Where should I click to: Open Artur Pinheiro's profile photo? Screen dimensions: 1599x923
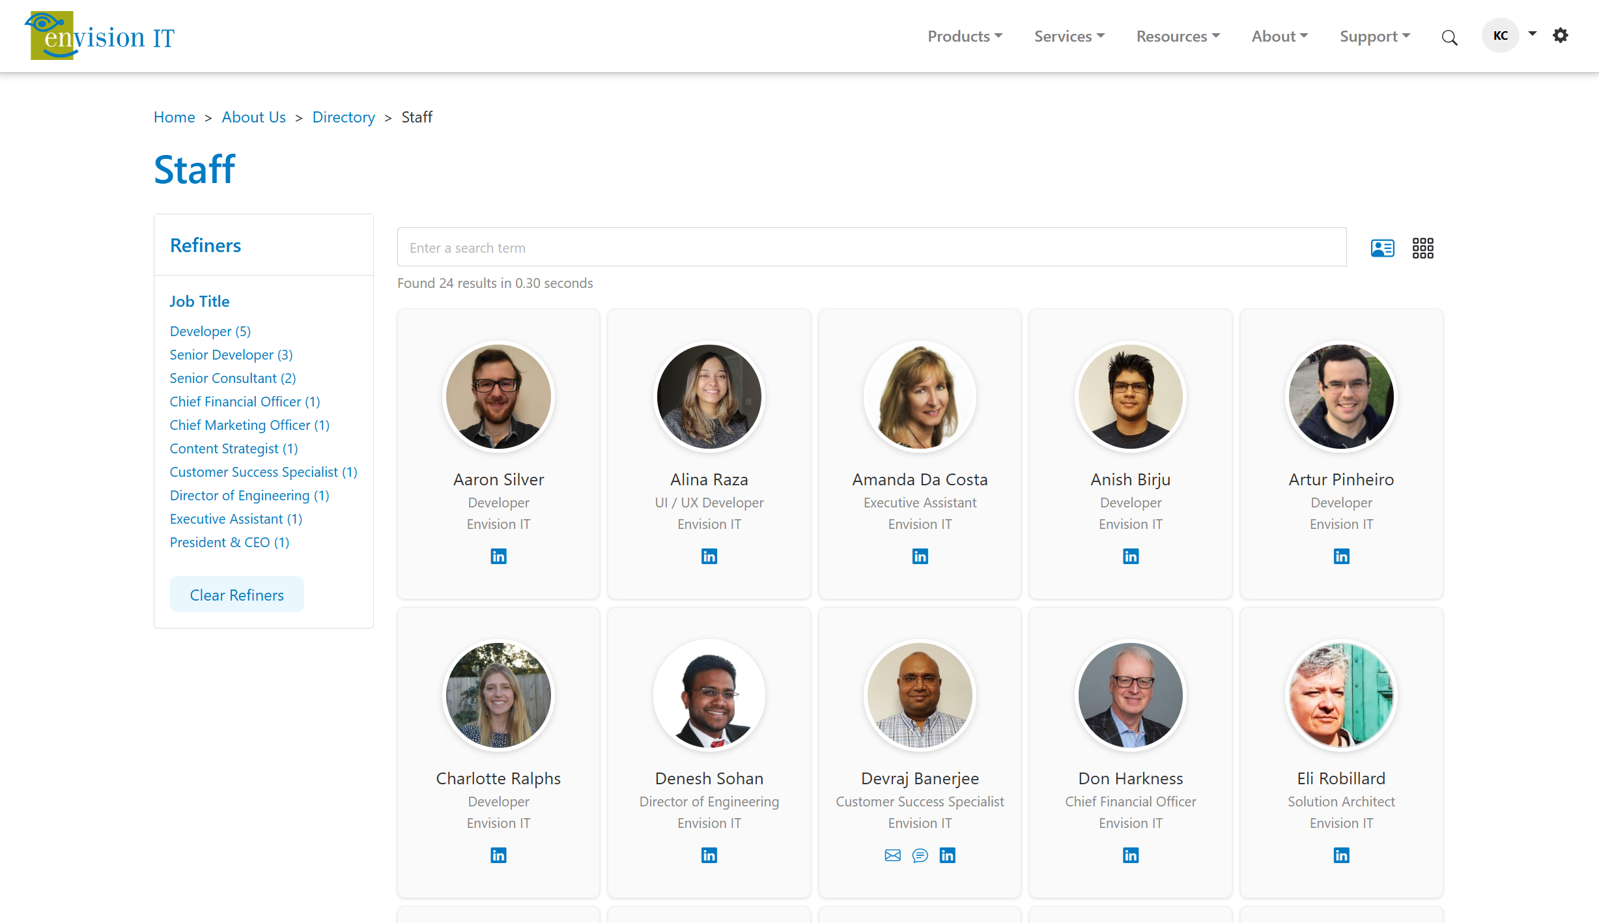pos(1341,397)
